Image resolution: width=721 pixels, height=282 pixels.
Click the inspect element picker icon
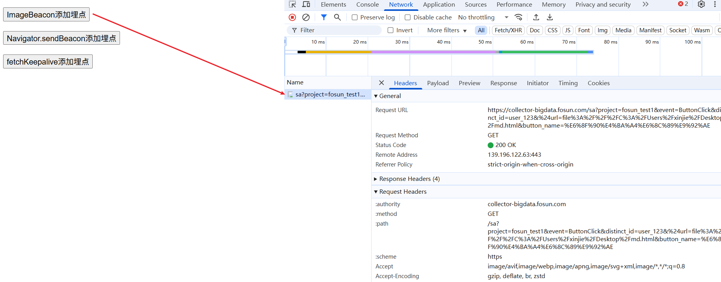tap(292, 4)
